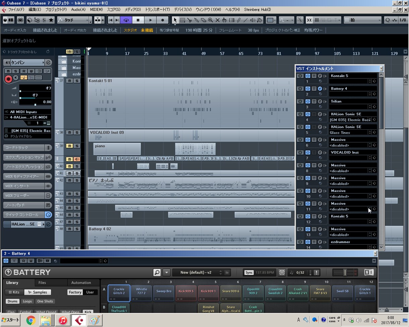Stop playback with the stop button
The width and height of the screenshot is (409, 327).
click(138, 20)
